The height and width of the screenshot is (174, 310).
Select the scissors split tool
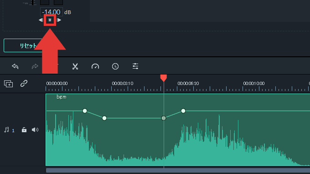[x=75, y=66]
